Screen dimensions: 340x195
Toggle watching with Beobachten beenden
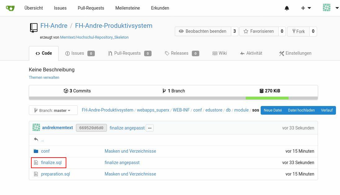[x=203, y=31]
